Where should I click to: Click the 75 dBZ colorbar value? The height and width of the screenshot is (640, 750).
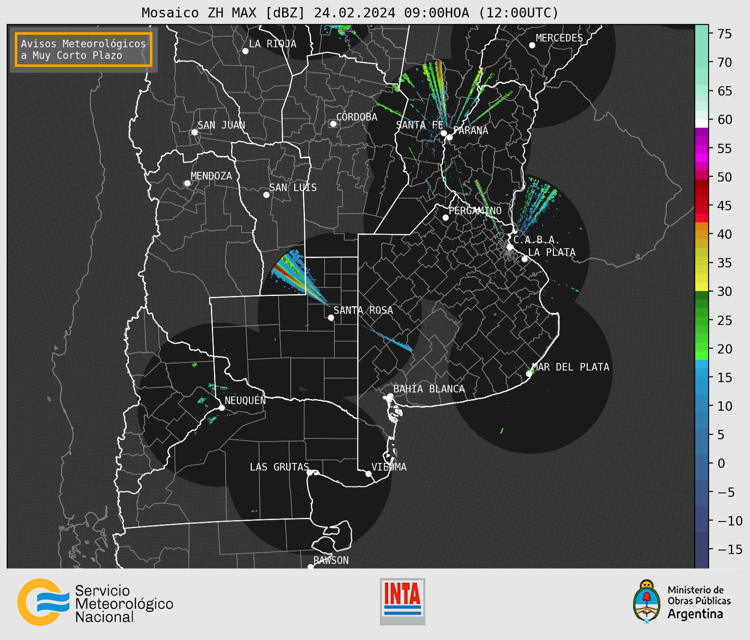point(724,34)
